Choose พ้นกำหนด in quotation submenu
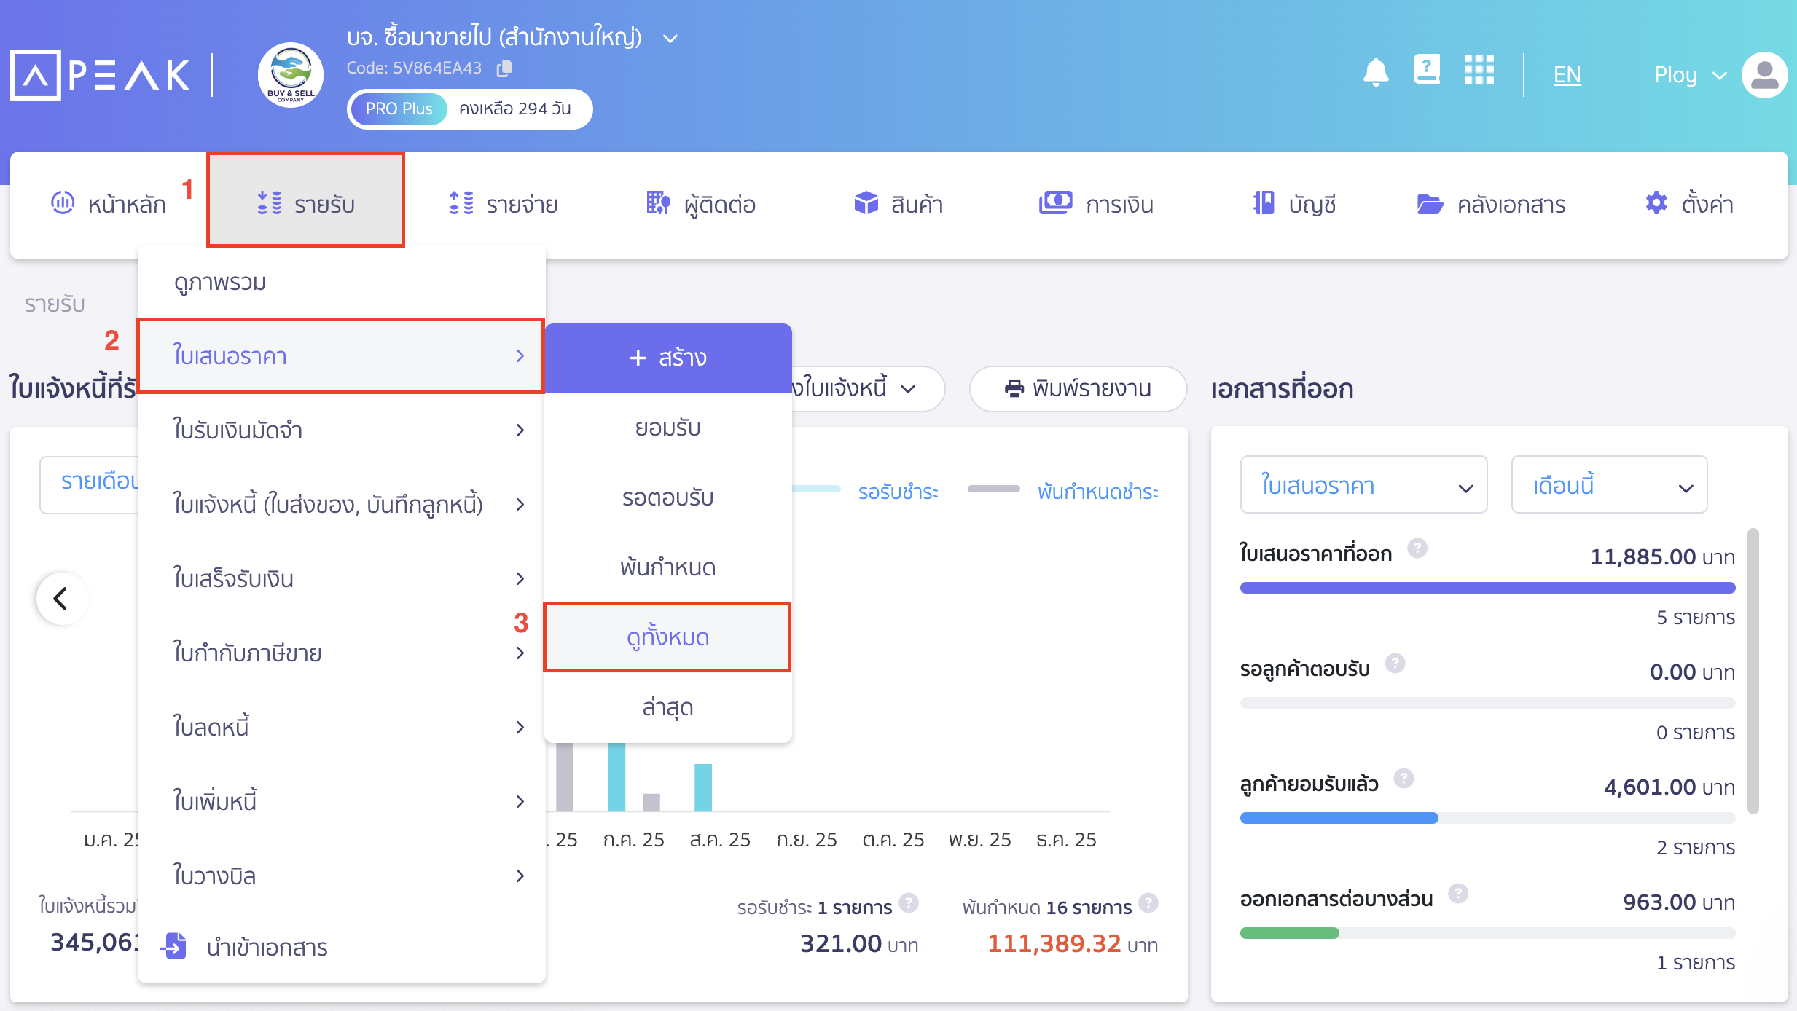This screenshot has width=1797, height=1011. pyautogui.click(x=667, y=567)
